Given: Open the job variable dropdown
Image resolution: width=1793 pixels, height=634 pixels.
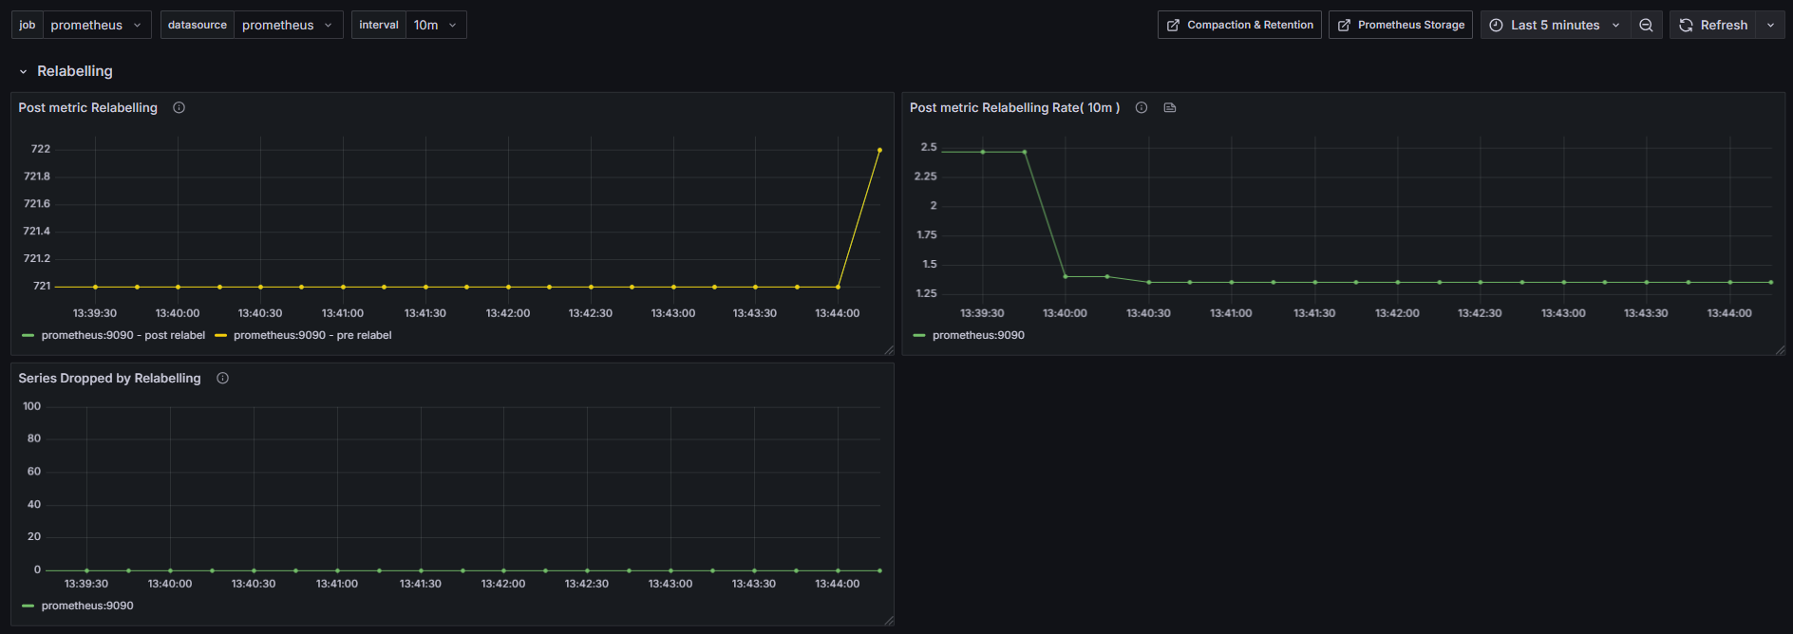Looking at the screenshot, I should [x=96, y=26].
